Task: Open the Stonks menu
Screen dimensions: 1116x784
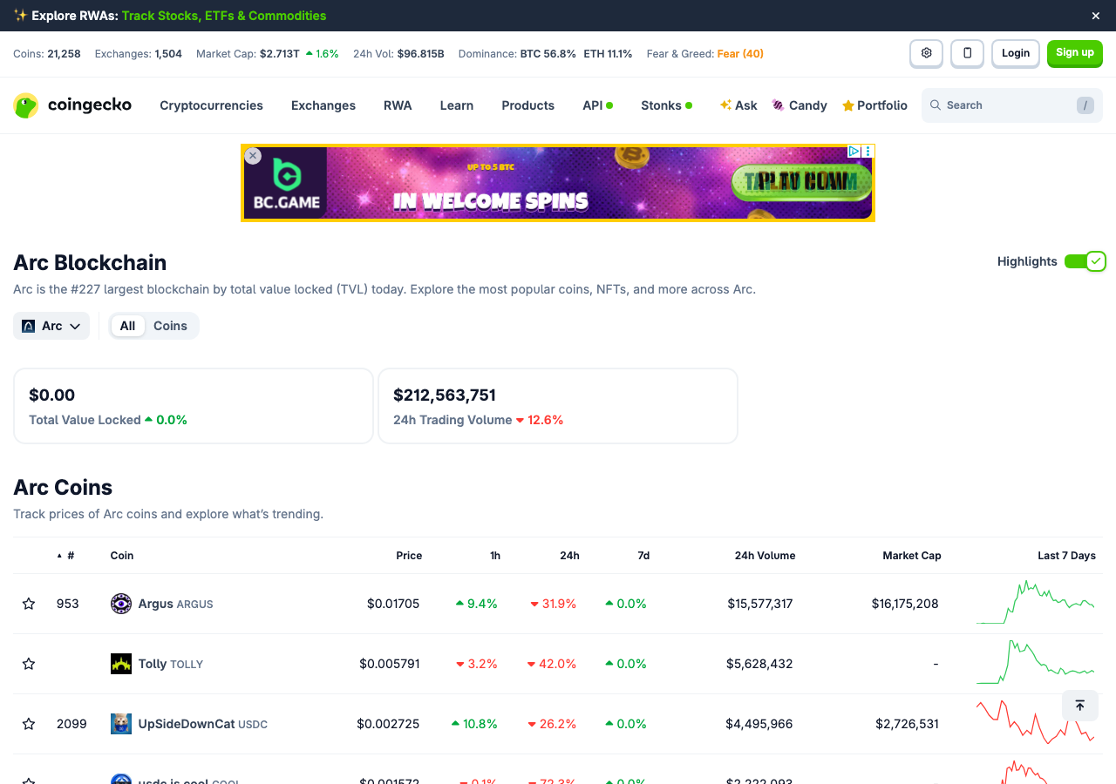Action: pyautogui.click(x=666, y=105)
